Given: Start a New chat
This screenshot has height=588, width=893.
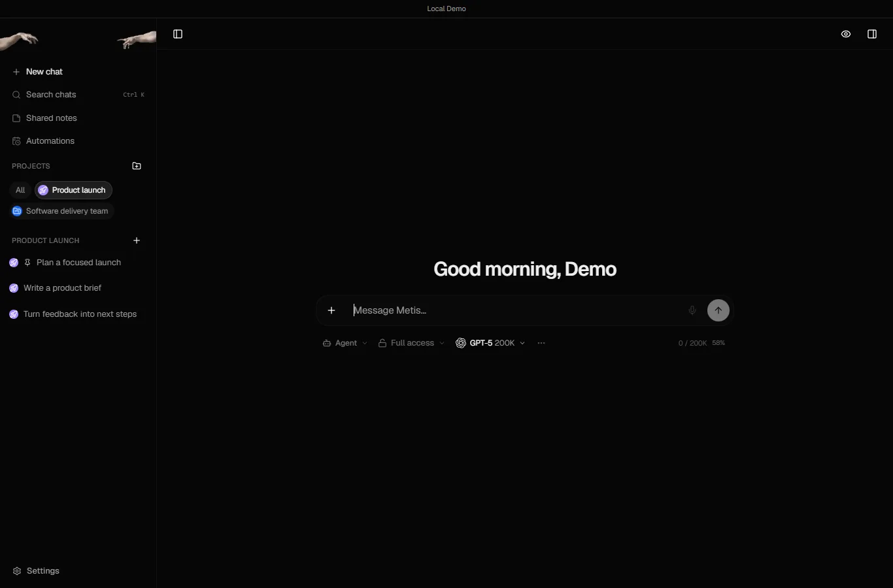Looking at the screenshot, I should [x=78, y=72].
